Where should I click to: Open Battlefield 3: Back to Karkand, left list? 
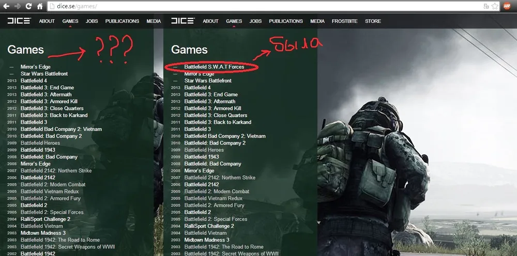coord(54,115)
